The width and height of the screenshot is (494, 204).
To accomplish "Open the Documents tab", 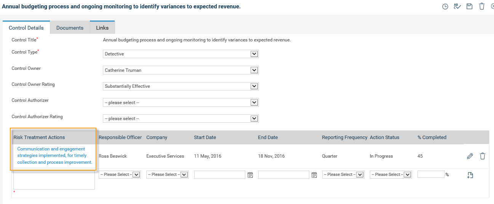I will tap(70, 28).
